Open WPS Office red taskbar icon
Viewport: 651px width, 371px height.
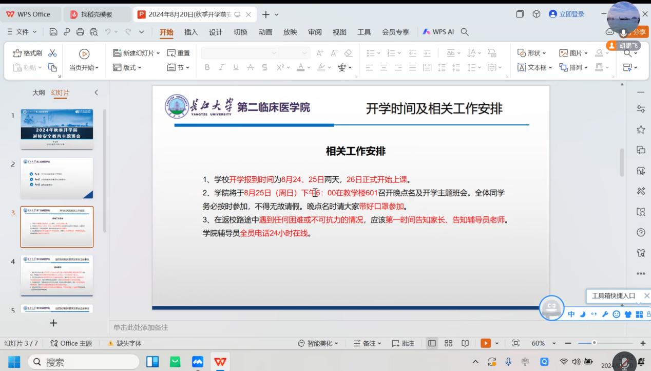pos(221,362)
